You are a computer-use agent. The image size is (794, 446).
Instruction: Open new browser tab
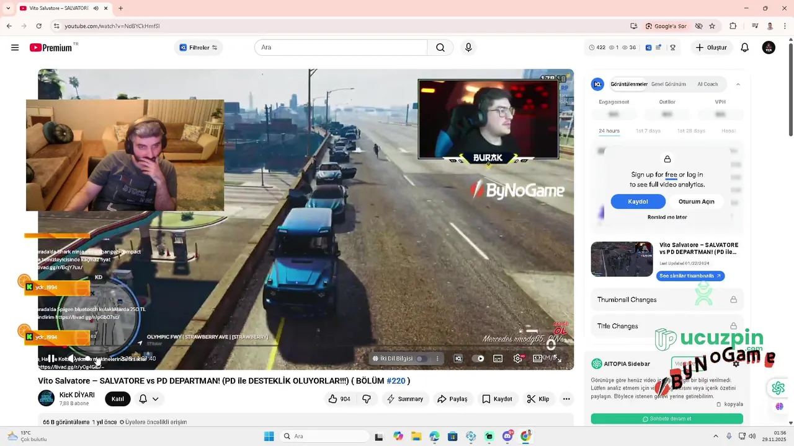click(x=120, y=8)
